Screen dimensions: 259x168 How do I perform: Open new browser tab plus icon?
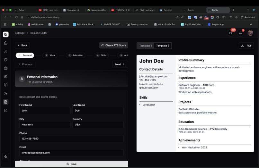pos(233,10)
